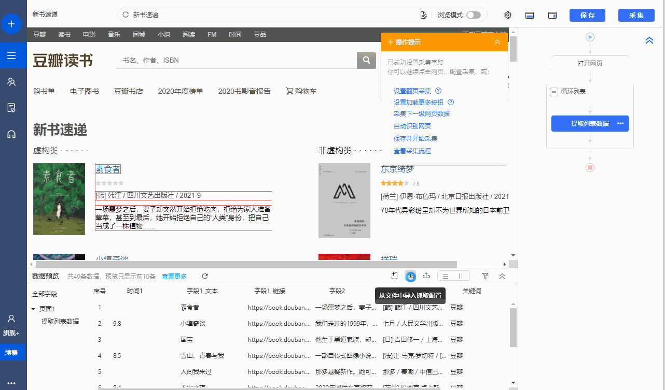Screen dimensions: 665x390
Task: Open three-dots options on 提取列表数据 step
Action: click(x=620, y=123)
